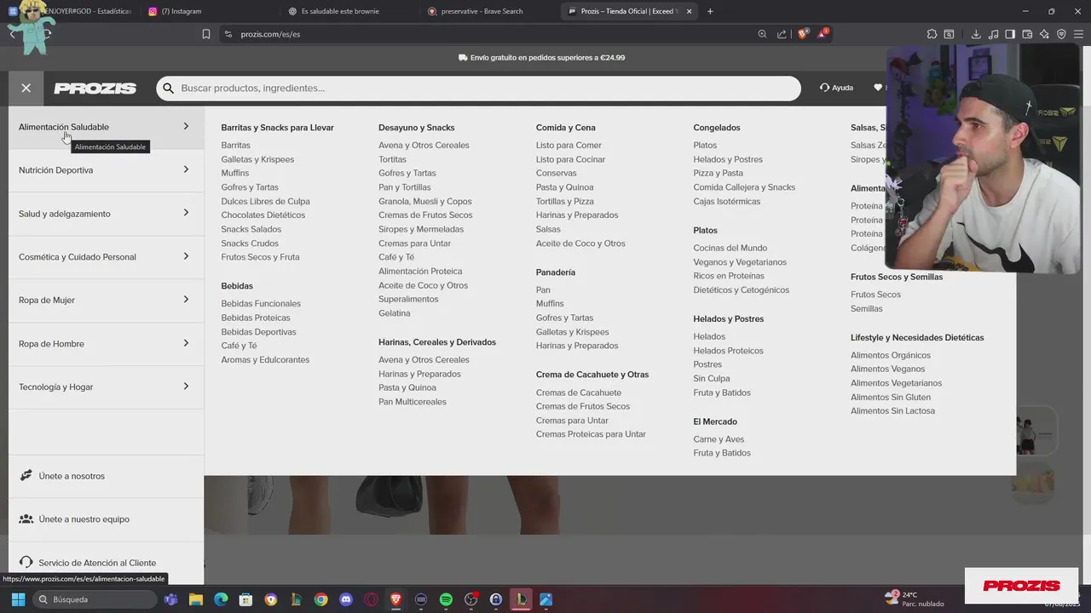1091x613 pixels.
Task: Open Helados Proteicos link
Action: (x=728, y=351)
